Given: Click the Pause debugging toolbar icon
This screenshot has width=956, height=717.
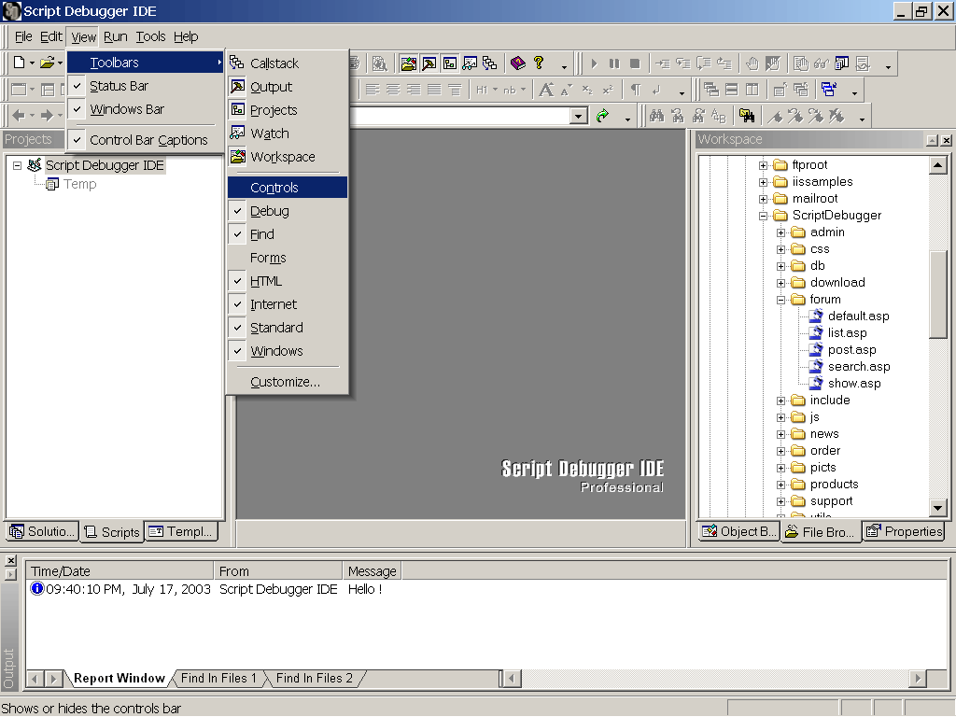Looking at the screenshot, I should point(614,63).
